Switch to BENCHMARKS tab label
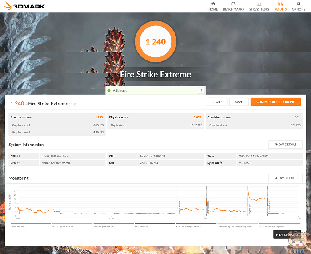The image size is (311, 254). coord(233,9)
